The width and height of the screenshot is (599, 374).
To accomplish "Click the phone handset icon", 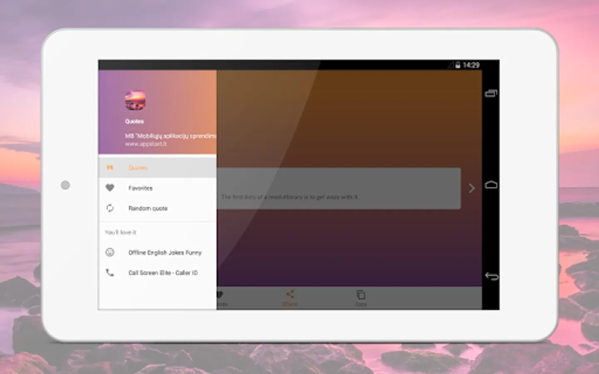I will 110,273.
